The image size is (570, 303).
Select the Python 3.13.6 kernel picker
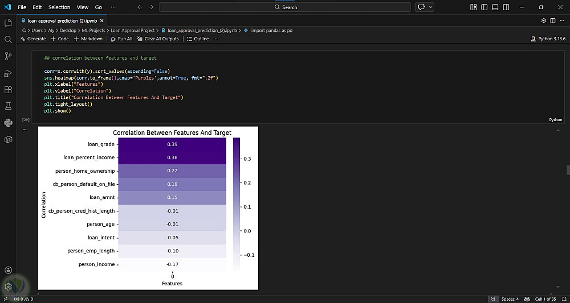click(548, 39)
